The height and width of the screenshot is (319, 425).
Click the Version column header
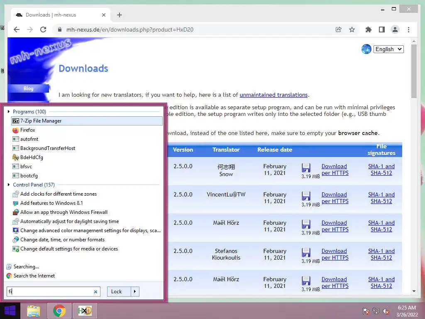coord(183,150)
